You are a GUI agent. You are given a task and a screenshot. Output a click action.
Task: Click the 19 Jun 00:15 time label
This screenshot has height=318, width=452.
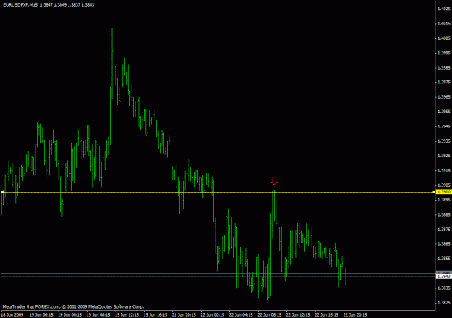click(x=41, y=314)
